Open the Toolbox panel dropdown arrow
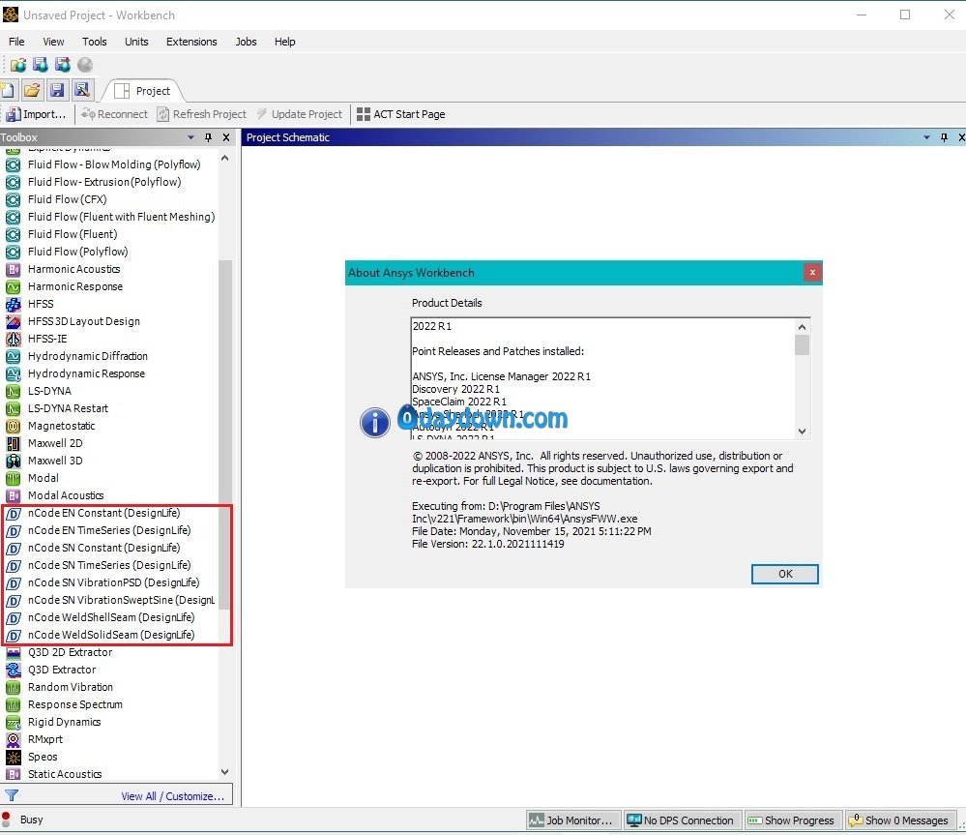The image size is (966, 835). (190, 137)
